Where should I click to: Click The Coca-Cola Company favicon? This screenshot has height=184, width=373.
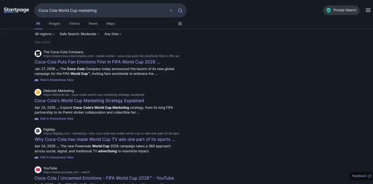pos(38,54)
